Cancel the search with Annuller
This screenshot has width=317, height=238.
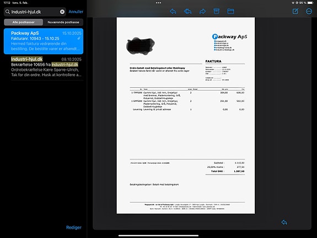tap(76, 12)
